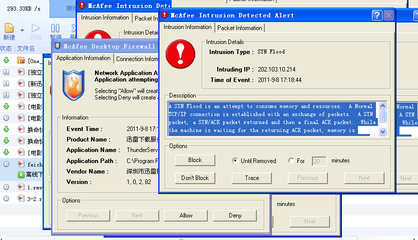Click the Time of Event value 2011-9-8 17:18:44
418x240 pixels.
(279, 80)
